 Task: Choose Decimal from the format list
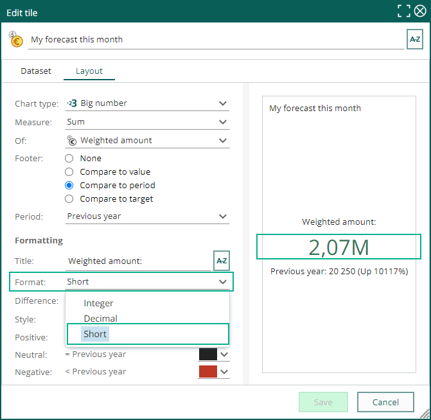pyautogui.click(x=101, y=319)
